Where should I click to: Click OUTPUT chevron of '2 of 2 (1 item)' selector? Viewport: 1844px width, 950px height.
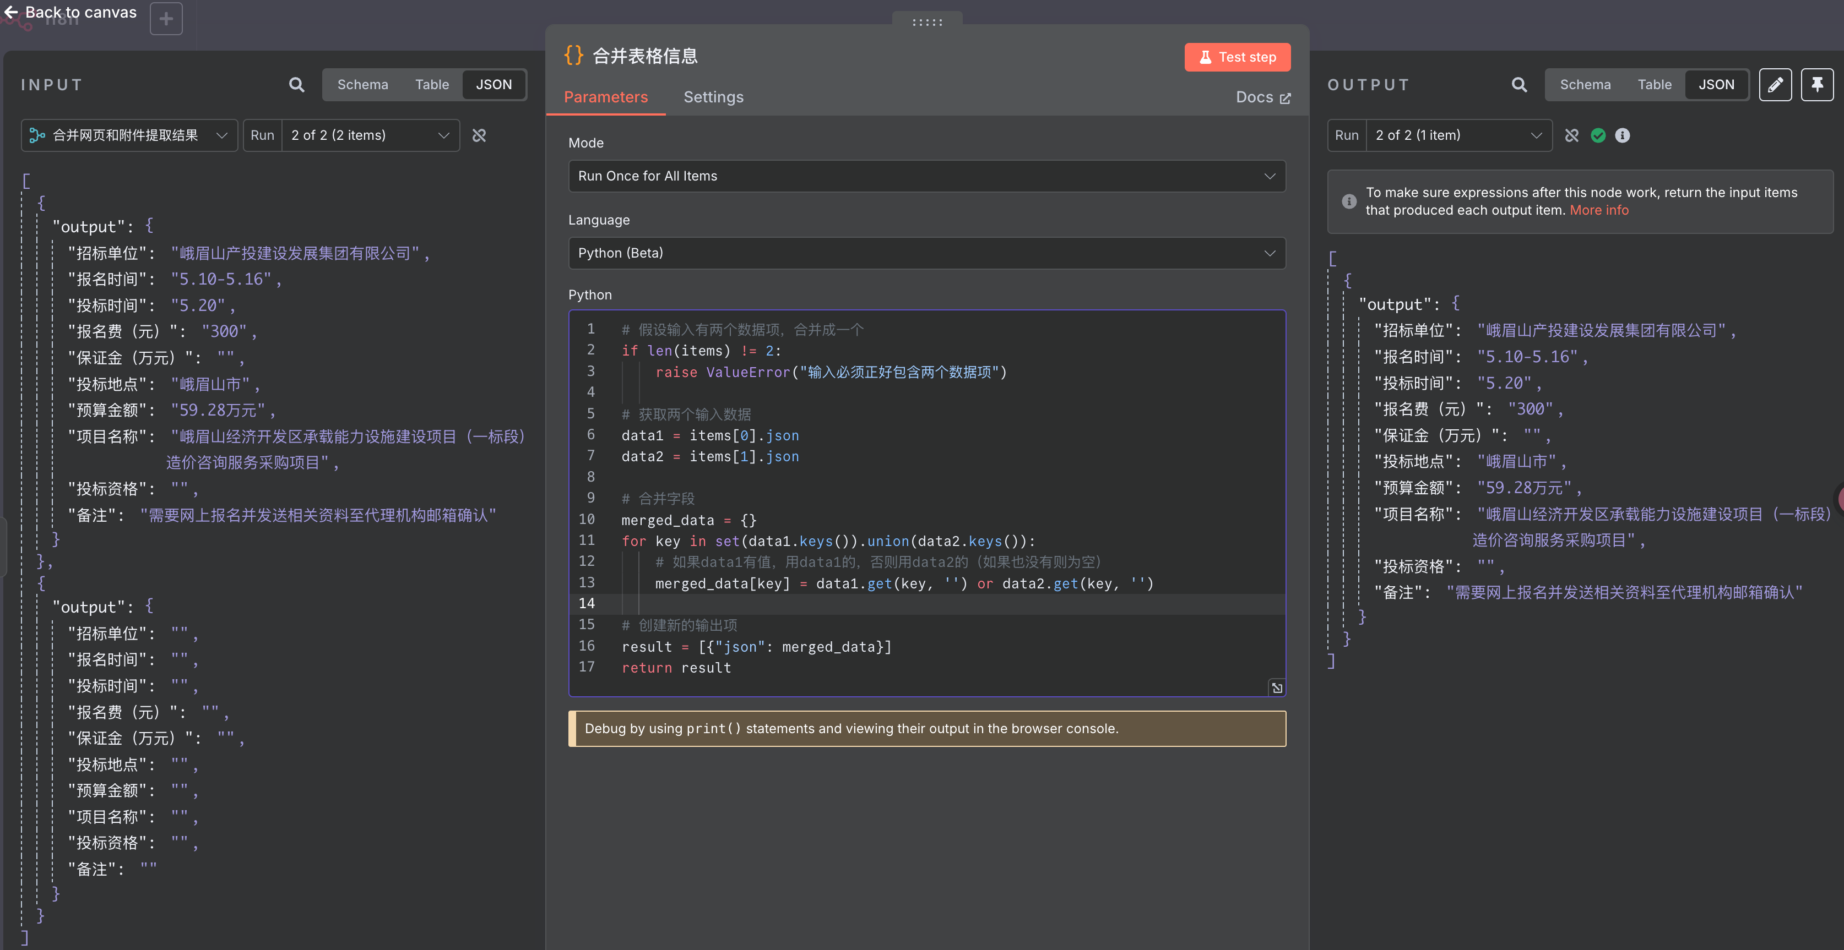(x=1536, y=135)
